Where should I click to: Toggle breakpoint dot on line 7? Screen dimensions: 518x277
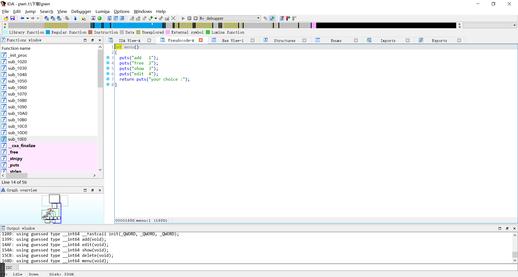click(108, 79)
